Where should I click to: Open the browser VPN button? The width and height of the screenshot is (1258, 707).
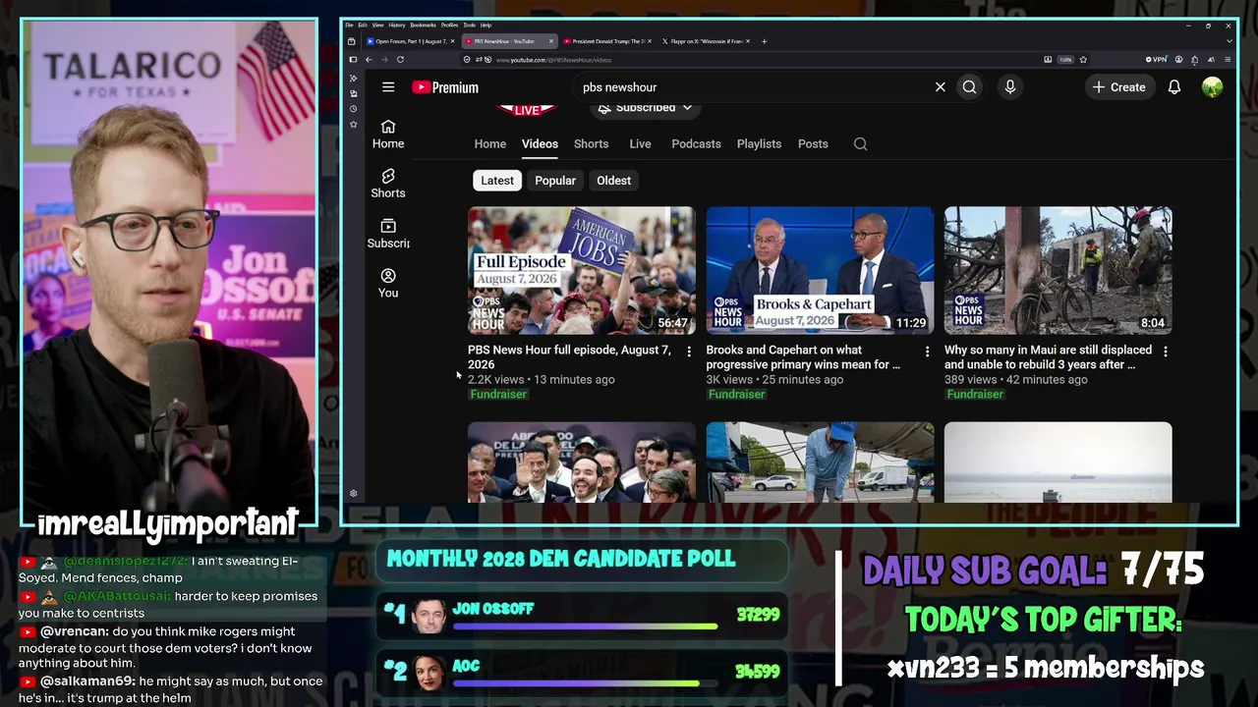pyautogui.click(x=1157, y=60)
